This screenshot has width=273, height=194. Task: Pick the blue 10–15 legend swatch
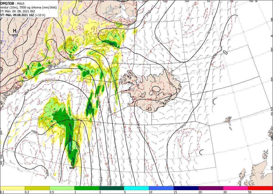coord(161,188)
